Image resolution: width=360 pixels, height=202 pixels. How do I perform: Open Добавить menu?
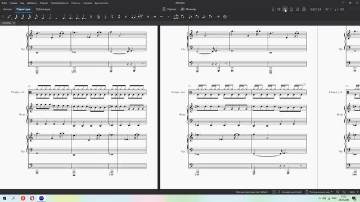pyautogui.click(x=32, y=3)
